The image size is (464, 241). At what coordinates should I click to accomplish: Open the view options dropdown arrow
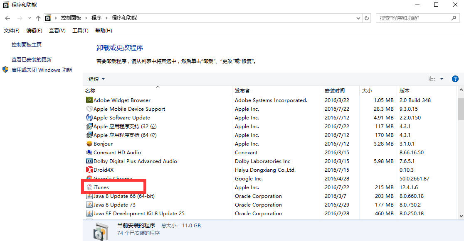pyautogui.click(x=442, y=79)
